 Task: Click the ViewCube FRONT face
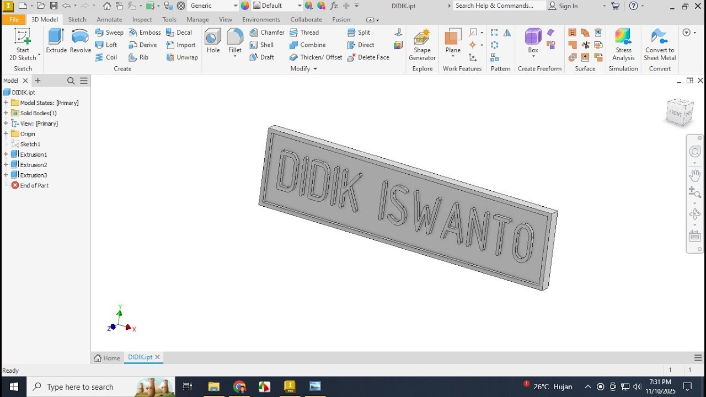coord(676,112)
